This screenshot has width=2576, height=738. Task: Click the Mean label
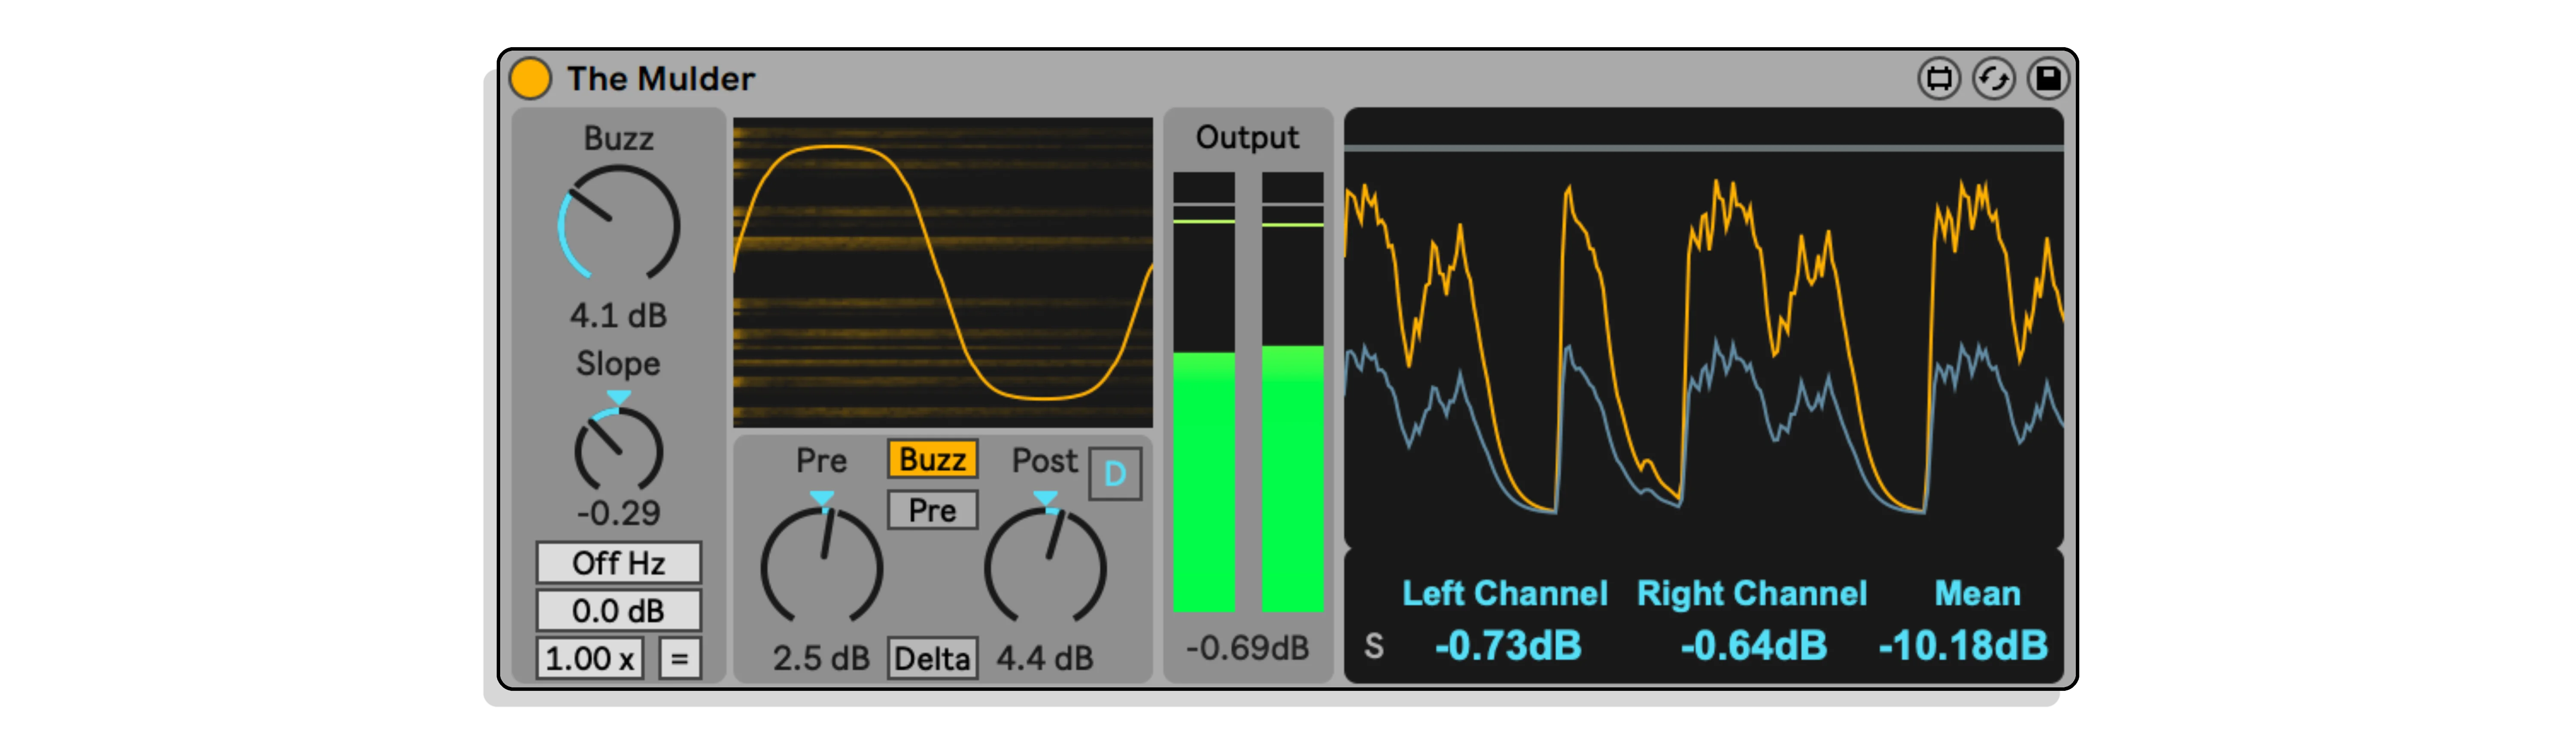coord(1977,593)
